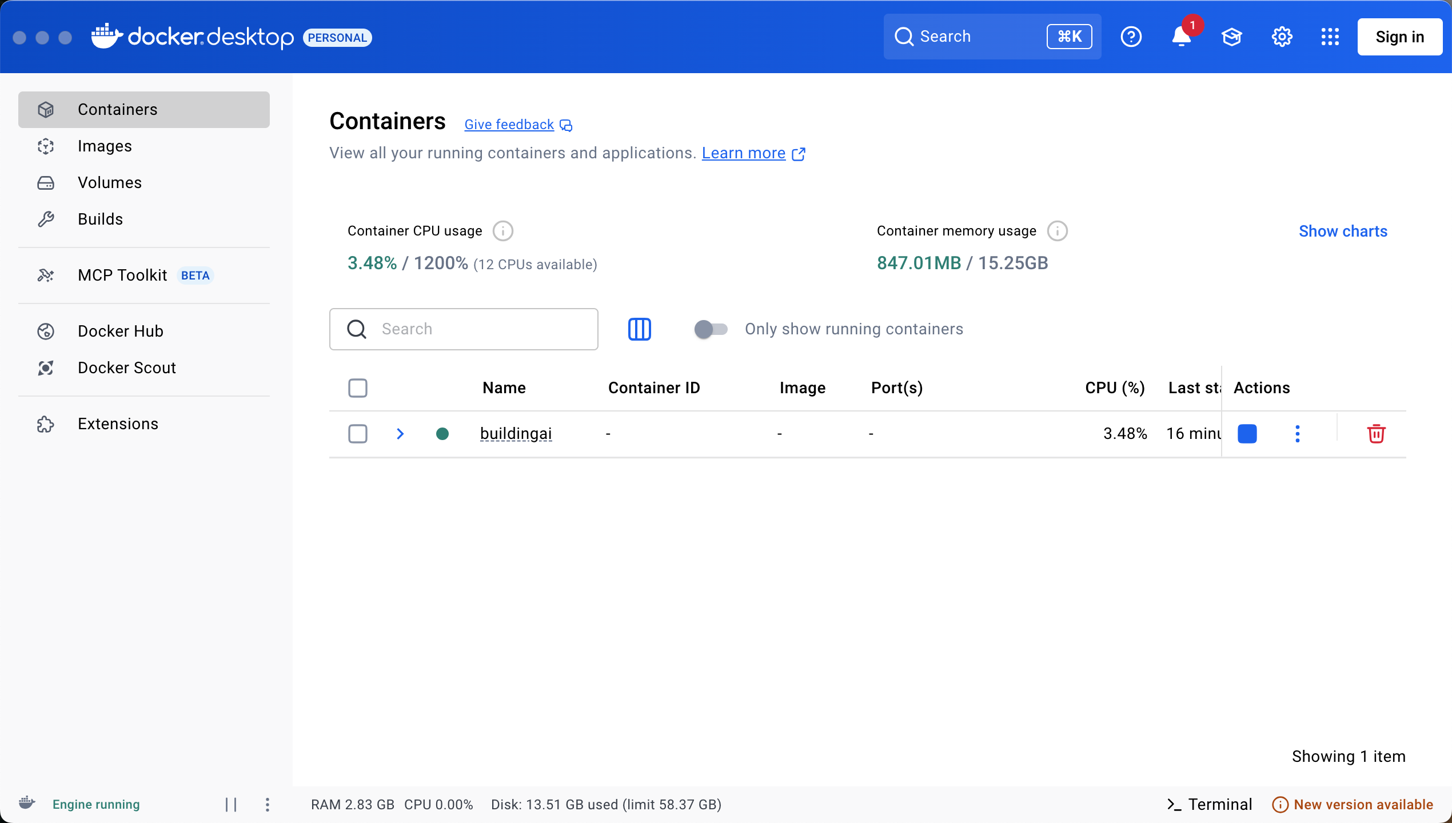Viewport: 1452px width, 823px height.
Task: Open the Learning center graduation cap icon
Action: coord(1231,37)
